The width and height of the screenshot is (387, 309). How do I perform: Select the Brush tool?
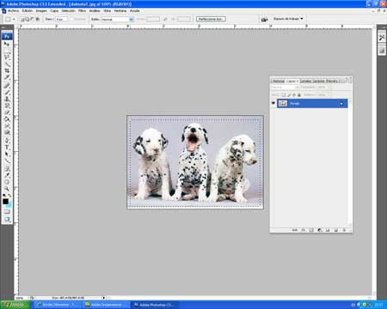pyautogui.click(x=7, y=92)
